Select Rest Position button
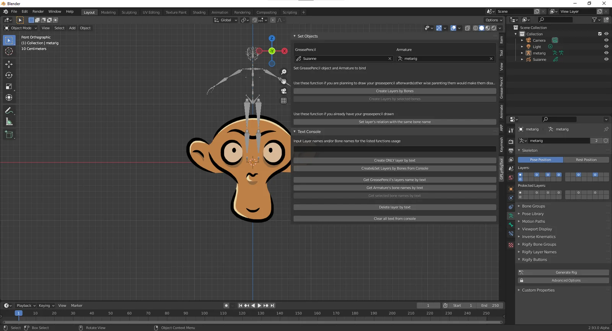 pos(586,160)
